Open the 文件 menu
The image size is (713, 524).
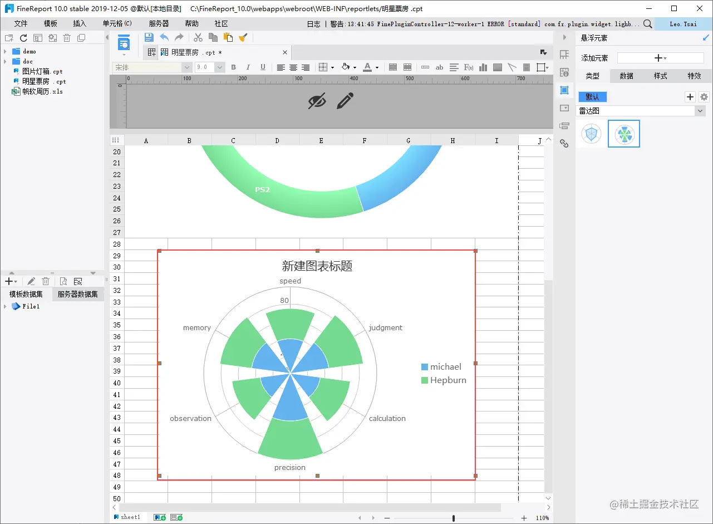point(21,24)
